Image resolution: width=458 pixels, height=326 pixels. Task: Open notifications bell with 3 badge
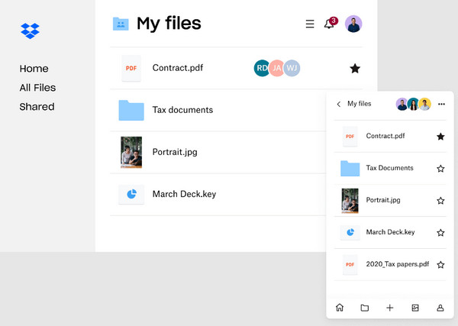331,23
